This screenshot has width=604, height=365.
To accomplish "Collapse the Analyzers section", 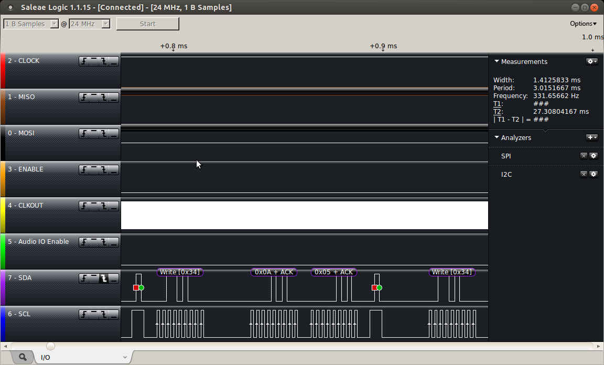I will (497, 137).
